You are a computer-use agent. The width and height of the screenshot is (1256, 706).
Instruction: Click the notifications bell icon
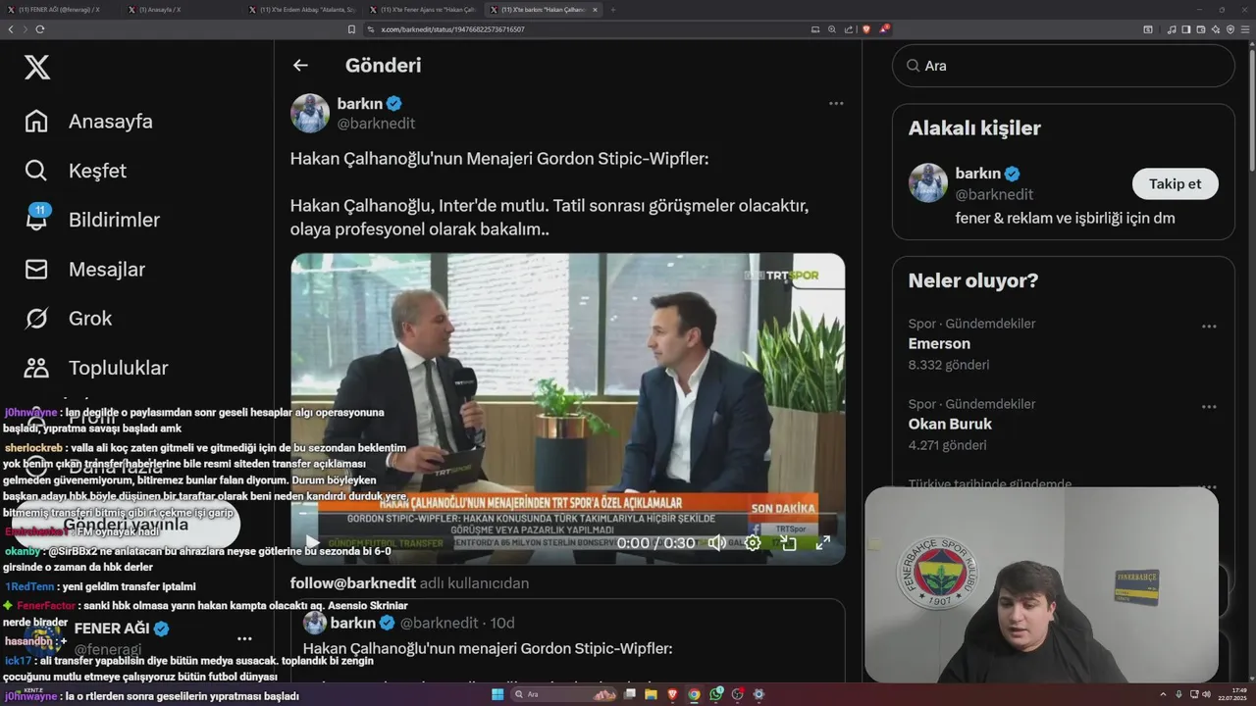36,220
